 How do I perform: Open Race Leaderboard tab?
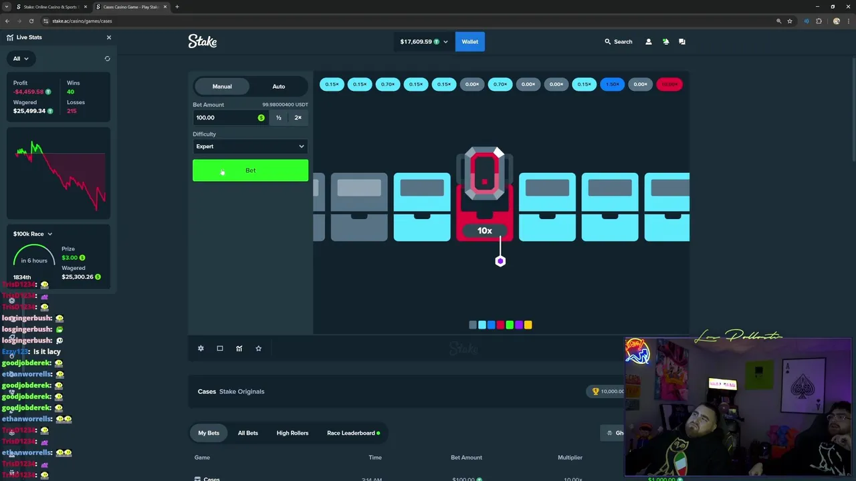353,433
